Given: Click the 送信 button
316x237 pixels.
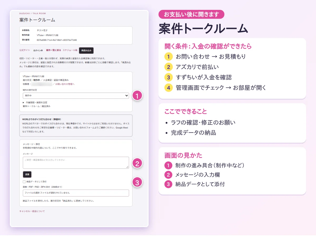Looking at the screenshot, I should 27,174.
